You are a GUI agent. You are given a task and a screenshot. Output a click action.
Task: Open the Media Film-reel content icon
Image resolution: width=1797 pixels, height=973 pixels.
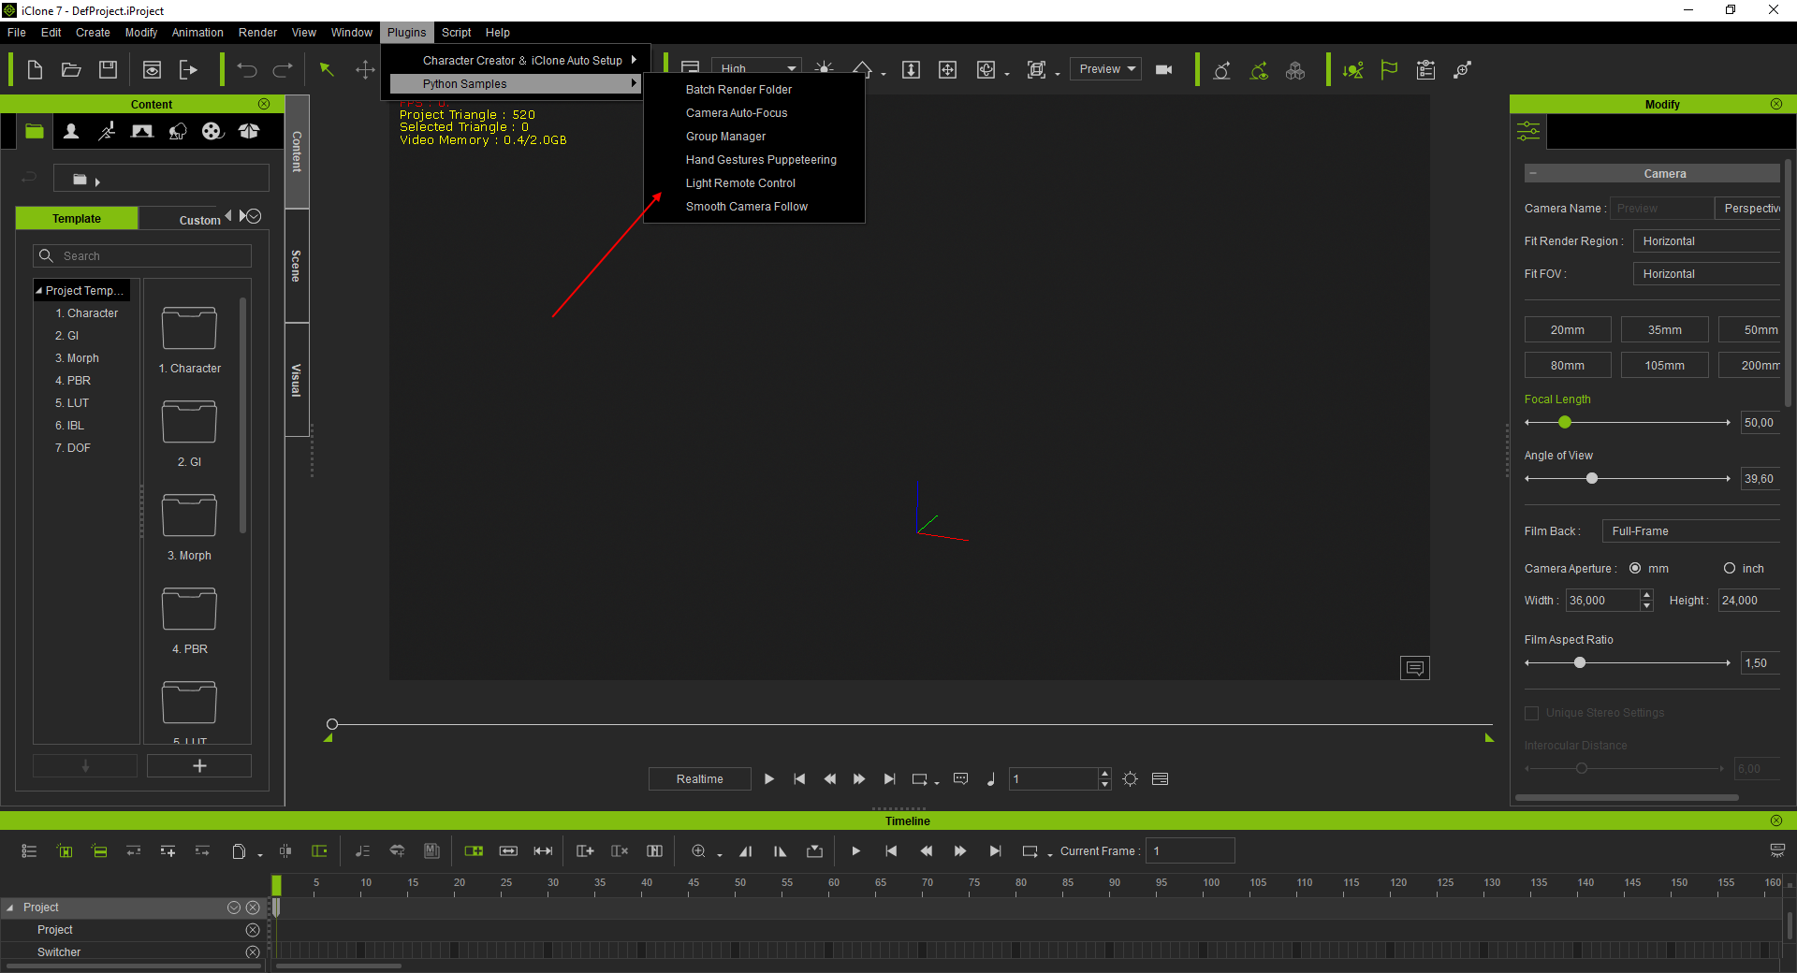click(212, 131)
